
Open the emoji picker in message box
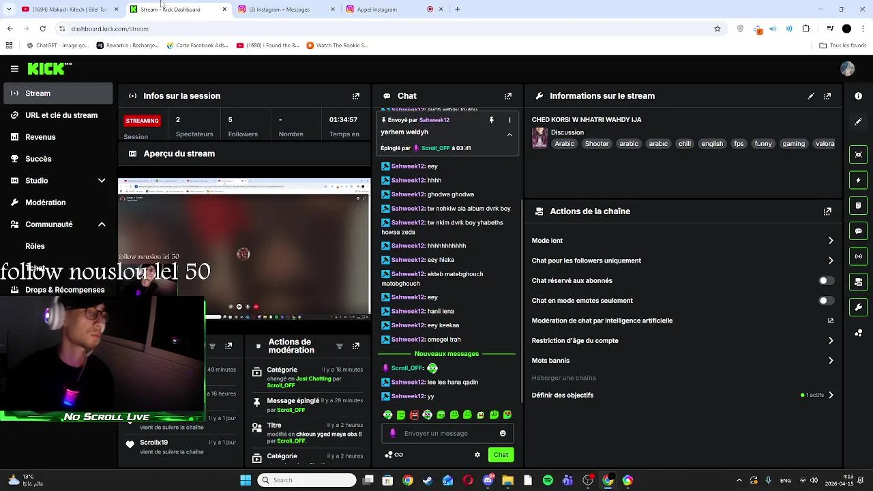click(503, 434)
